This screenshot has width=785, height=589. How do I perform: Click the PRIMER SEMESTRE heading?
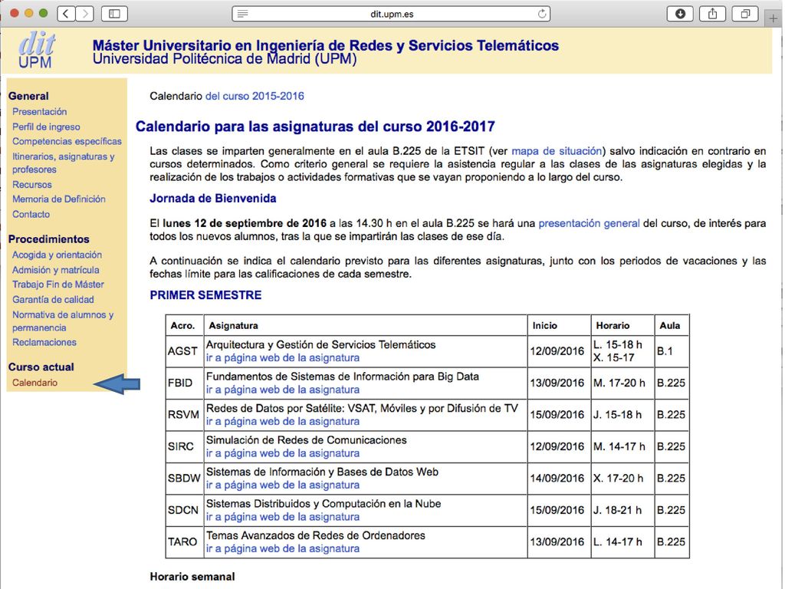point(205,295)
